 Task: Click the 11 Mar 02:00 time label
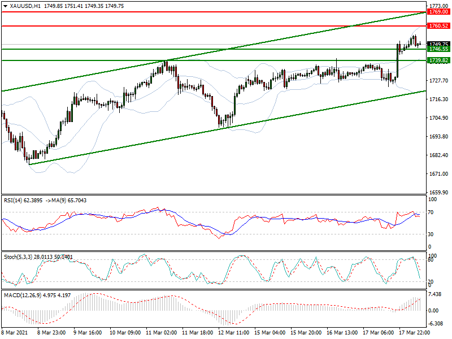pos(162,333)
